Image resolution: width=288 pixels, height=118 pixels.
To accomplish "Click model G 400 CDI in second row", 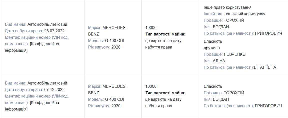I will point(114,99).
